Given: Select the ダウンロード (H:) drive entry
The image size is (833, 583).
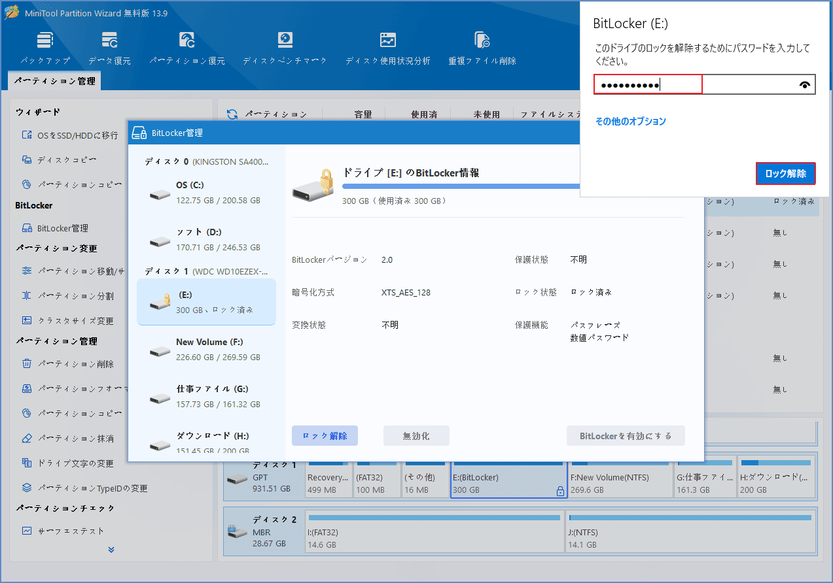Looking at the screenshot, I should point(207,441).
